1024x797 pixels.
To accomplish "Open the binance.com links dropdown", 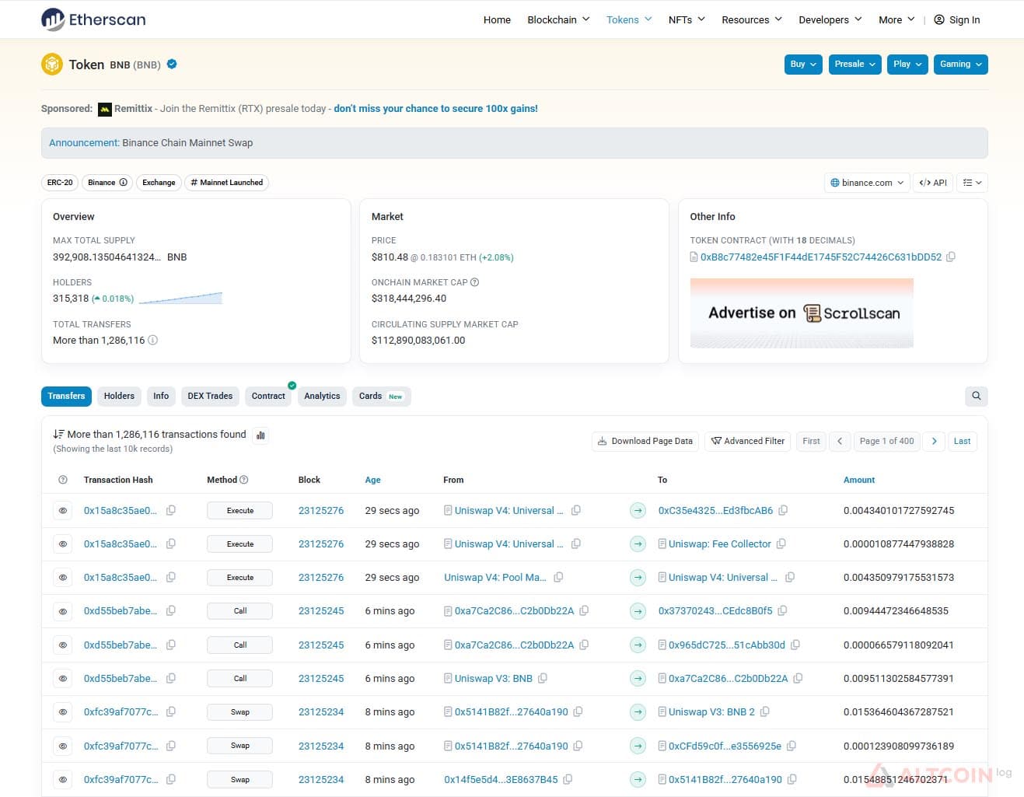I will pos(867,183).
